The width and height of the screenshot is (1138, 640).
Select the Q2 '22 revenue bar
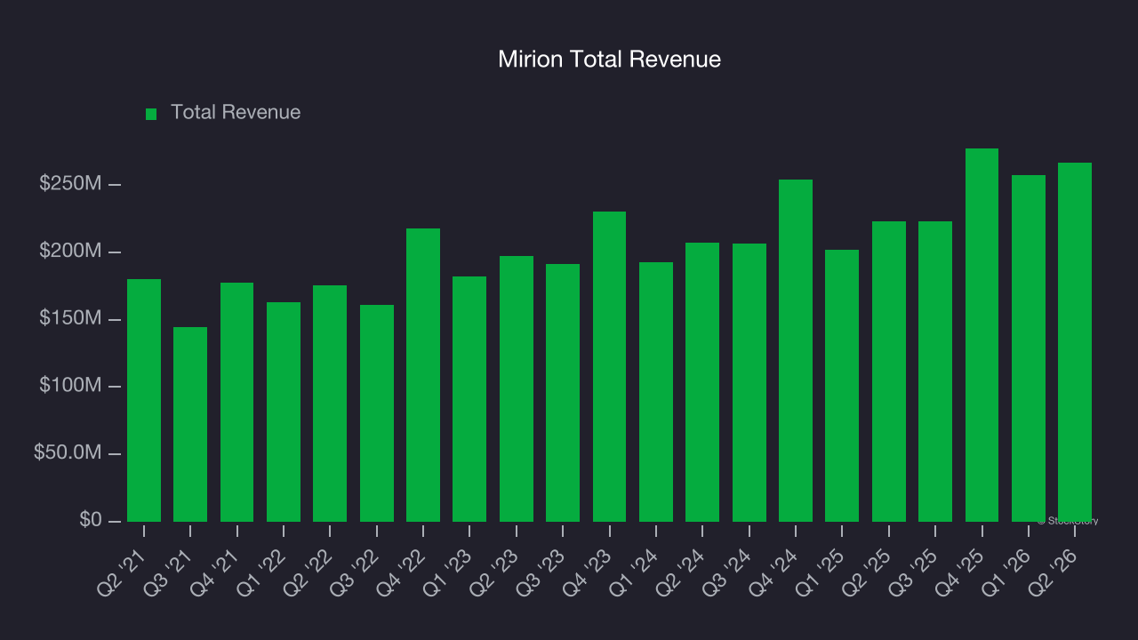pyautogui.click(x=330, y=404)
